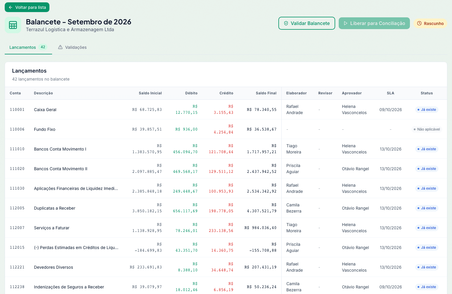
Task: Open the Lancamentos tab
Action: tap(28, 47)
